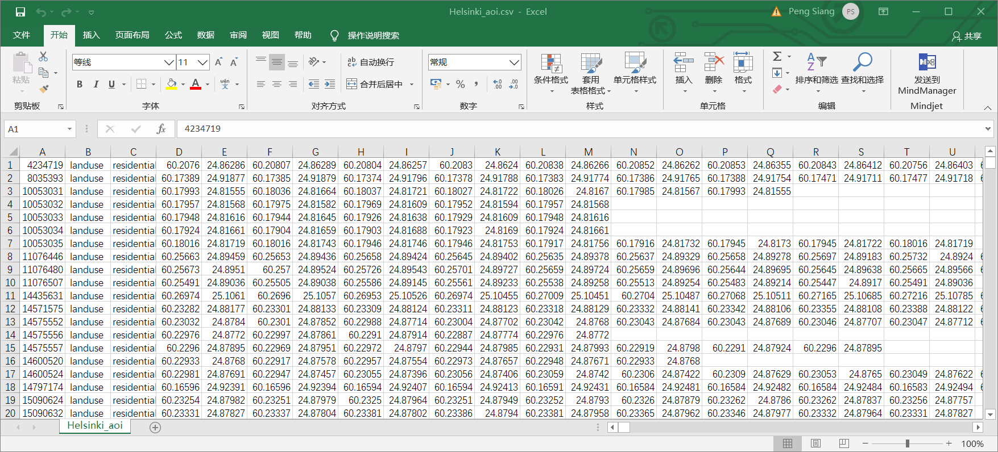998x452 pixels.
Task: Click 合并后居中 Merge and Center
Action: tap(375, 84)
